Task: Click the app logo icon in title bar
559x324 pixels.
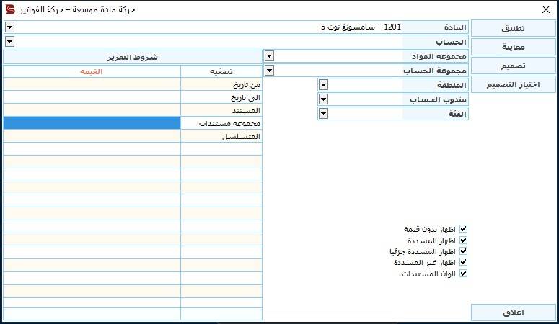Action: pos(10,9)
